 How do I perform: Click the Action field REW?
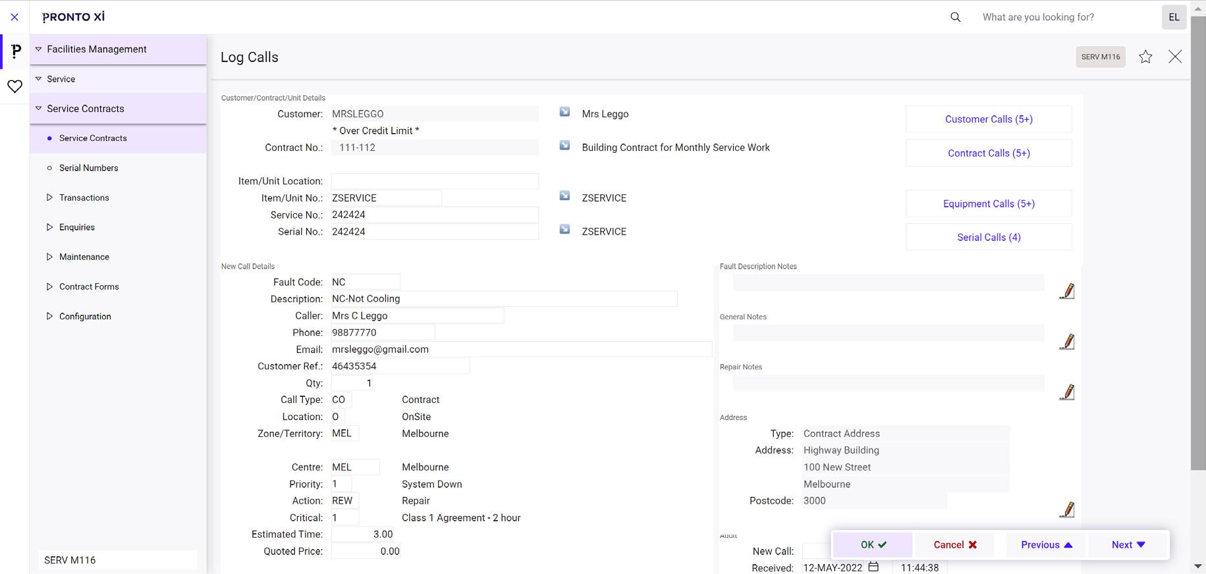tap(345, 501)
